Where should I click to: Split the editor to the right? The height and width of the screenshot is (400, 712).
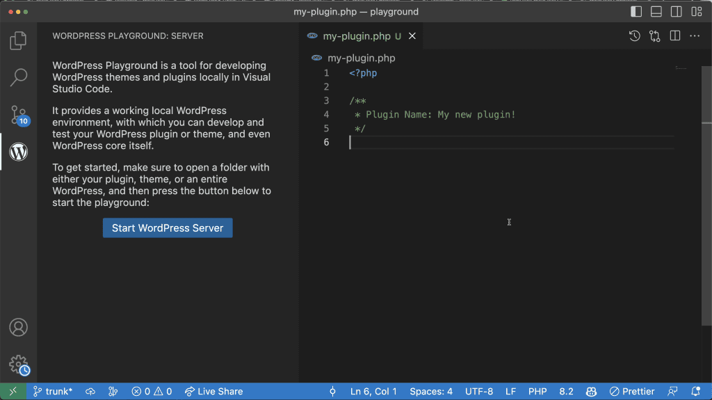pyautogui.click(x=674, y=36)
